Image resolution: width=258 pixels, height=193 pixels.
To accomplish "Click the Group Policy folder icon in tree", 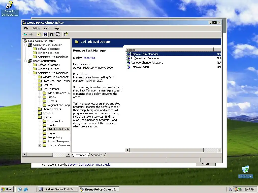I will [44, 137].
